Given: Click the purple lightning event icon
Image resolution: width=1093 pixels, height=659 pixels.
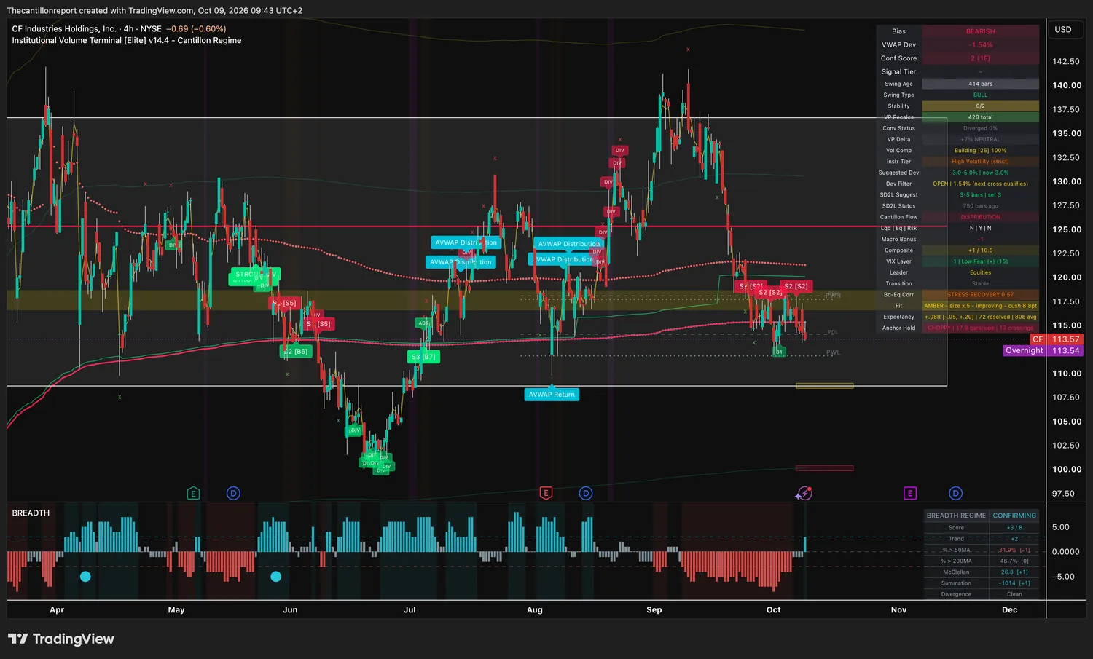Looking at the screenshot, I should tap(804, 493).
